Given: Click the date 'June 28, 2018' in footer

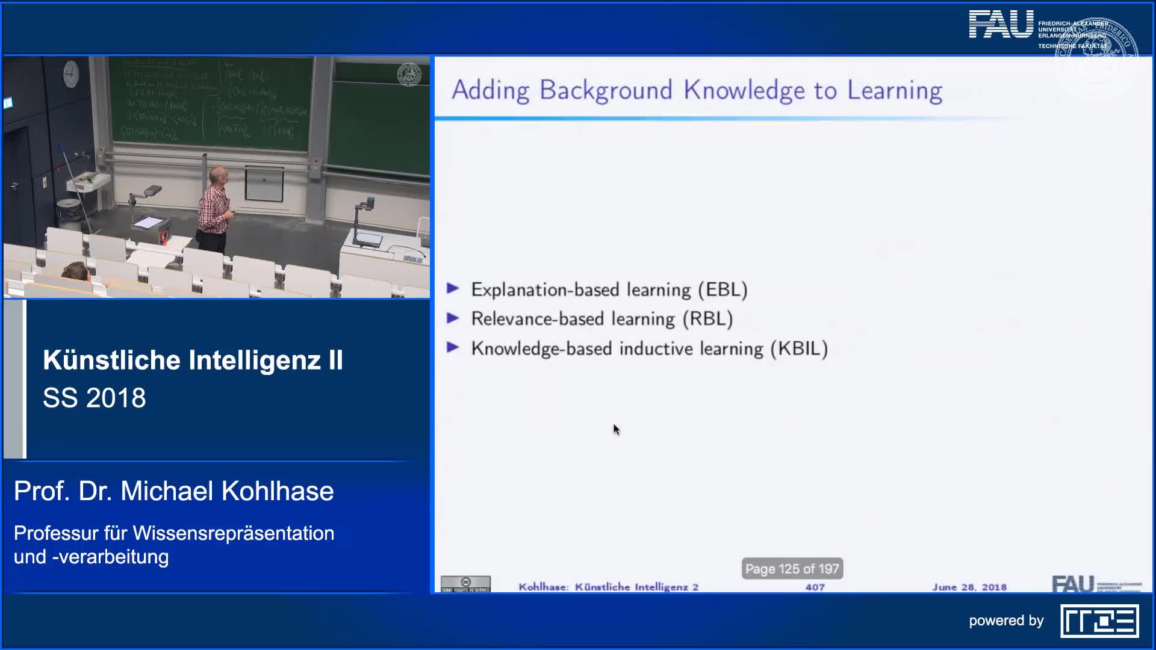Looking at the screenshot, I should click(x=969, y=587).
